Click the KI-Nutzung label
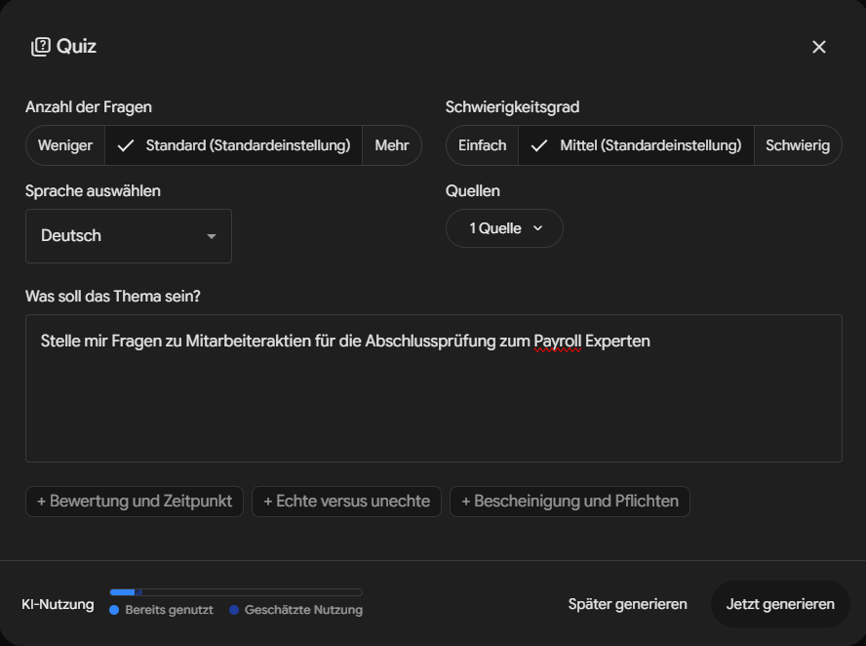The image size is (866, 646). pyautogui.click(x=58, y=605)
